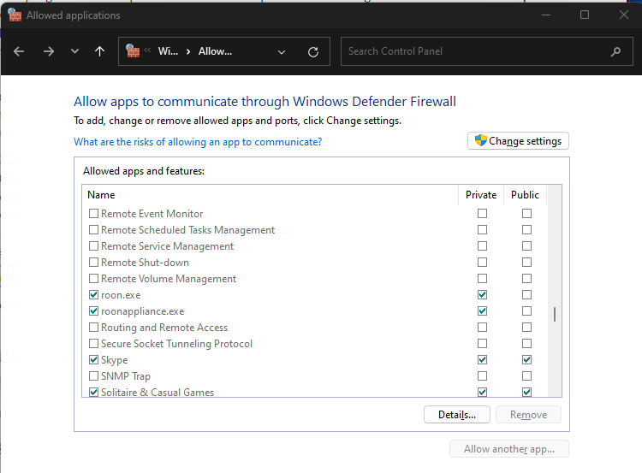Toggle Secure Socket Tunneling Protocol name checkbox
Image resolution: width=642 pixels, height=473 pixels.
(x=94, y=343)
